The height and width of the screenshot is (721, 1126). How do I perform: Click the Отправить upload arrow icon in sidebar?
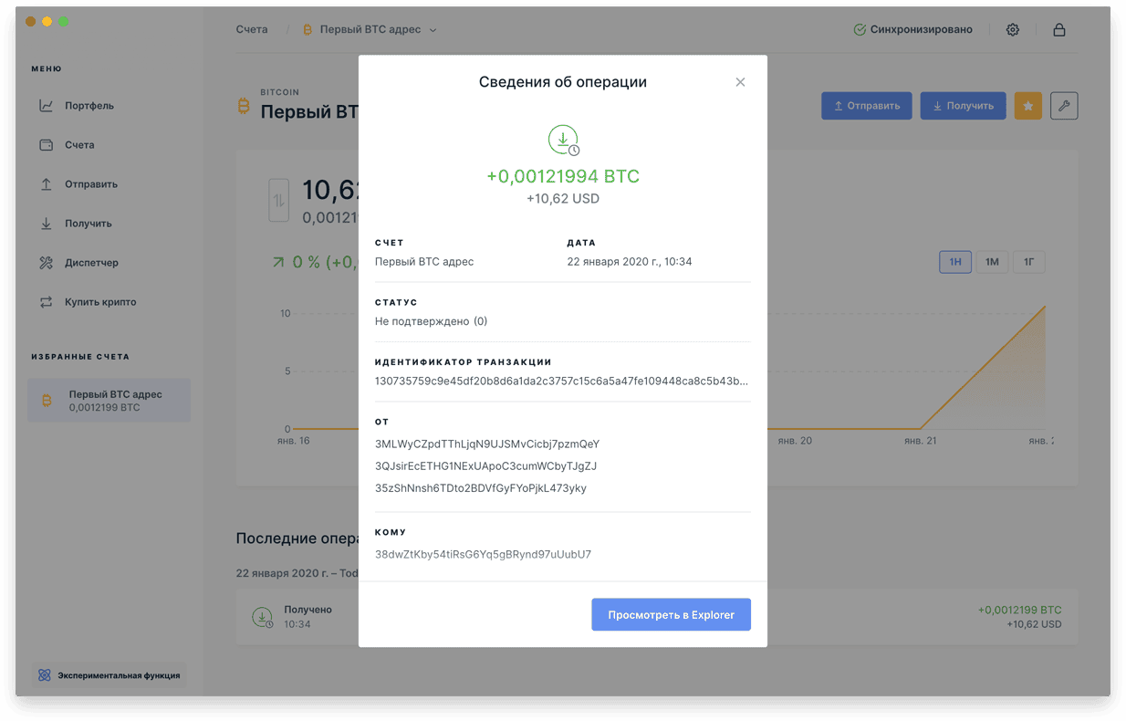tap(46, 184)
